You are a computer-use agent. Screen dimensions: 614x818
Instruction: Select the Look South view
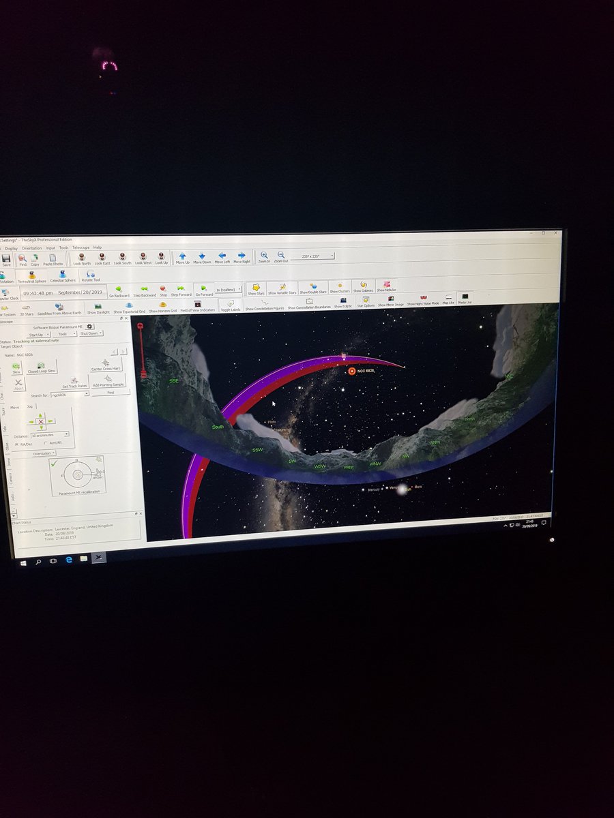click(x=123, y=259)
